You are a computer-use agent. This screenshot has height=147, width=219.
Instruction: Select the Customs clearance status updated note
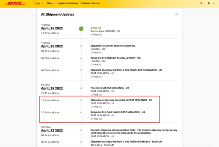pyautogui.click(x=134, y=131)
